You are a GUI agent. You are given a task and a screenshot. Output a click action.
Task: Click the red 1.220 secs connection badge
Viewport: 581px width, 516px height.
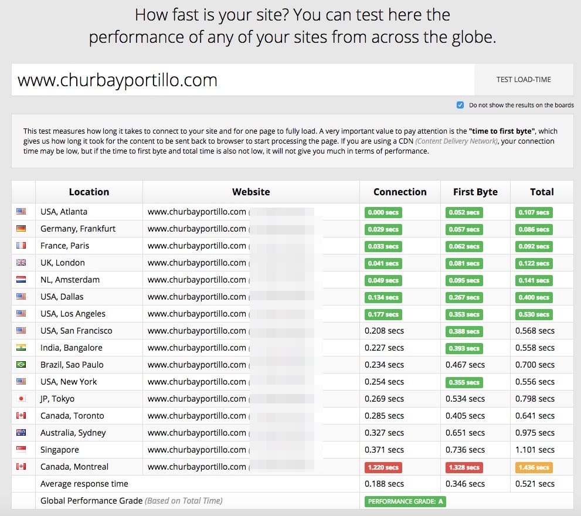click(383, 467)
